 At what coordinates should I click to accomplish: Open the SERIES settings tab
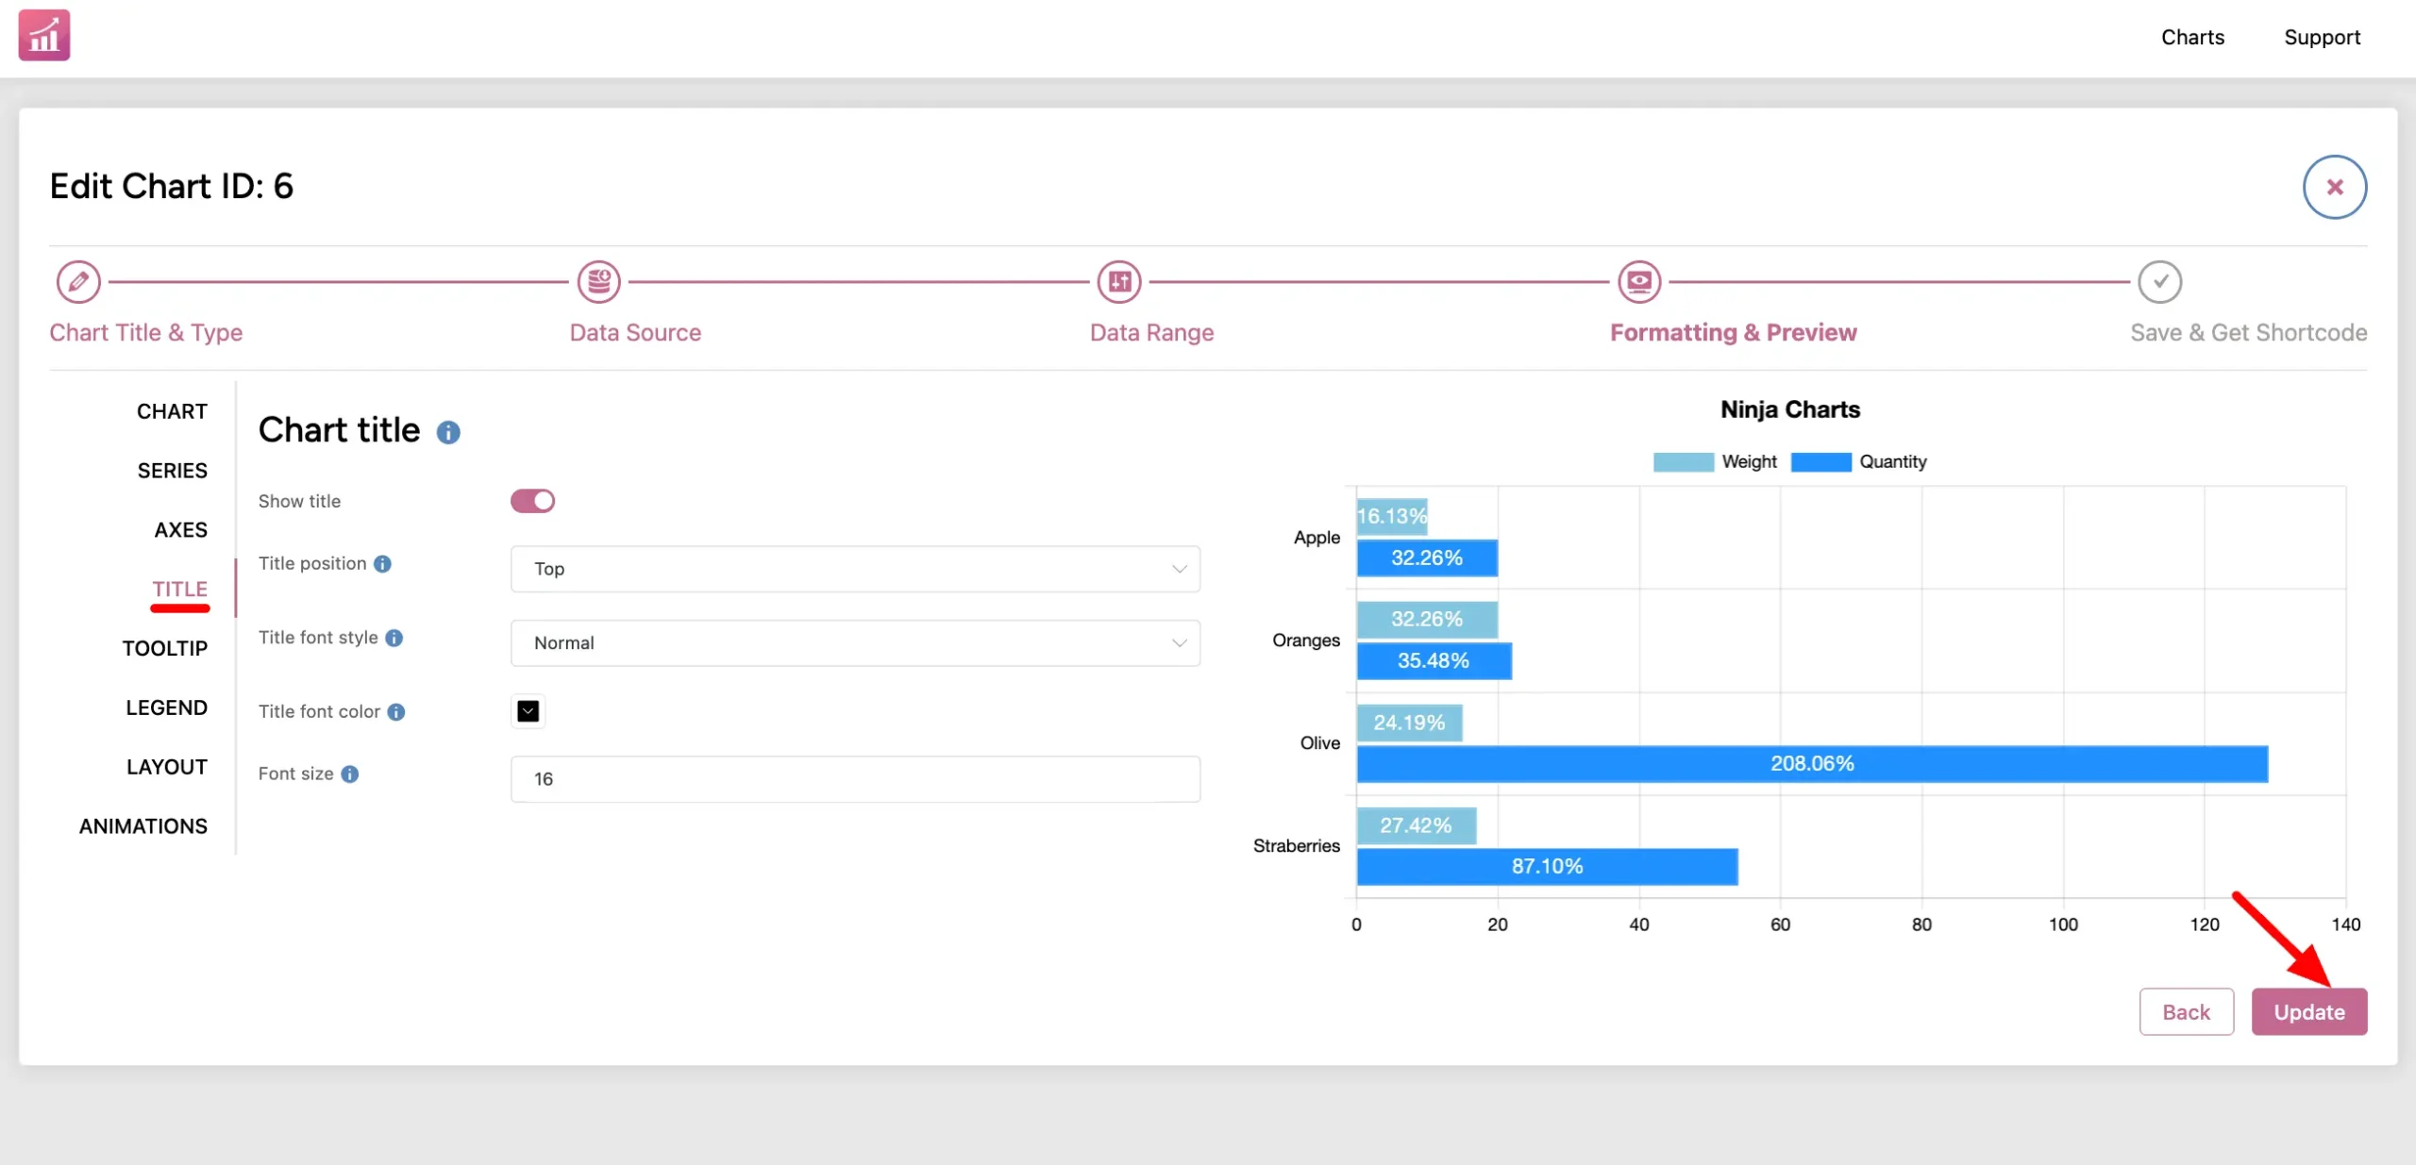point(172,471)
